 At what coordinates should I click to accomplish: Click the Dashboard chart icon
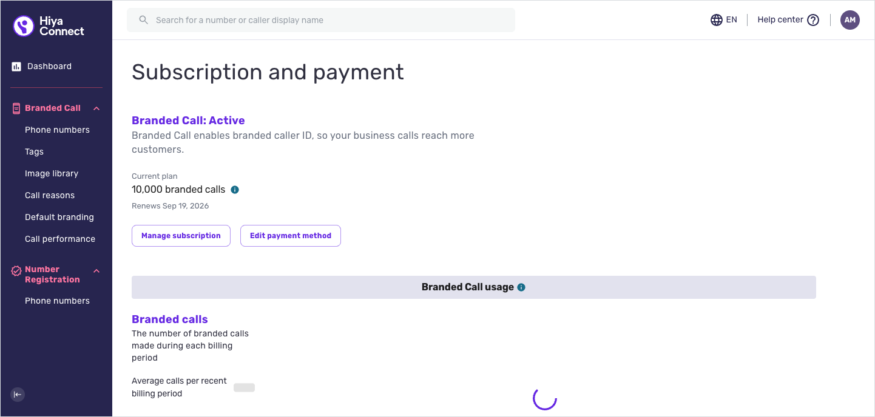tap(16, 67)
